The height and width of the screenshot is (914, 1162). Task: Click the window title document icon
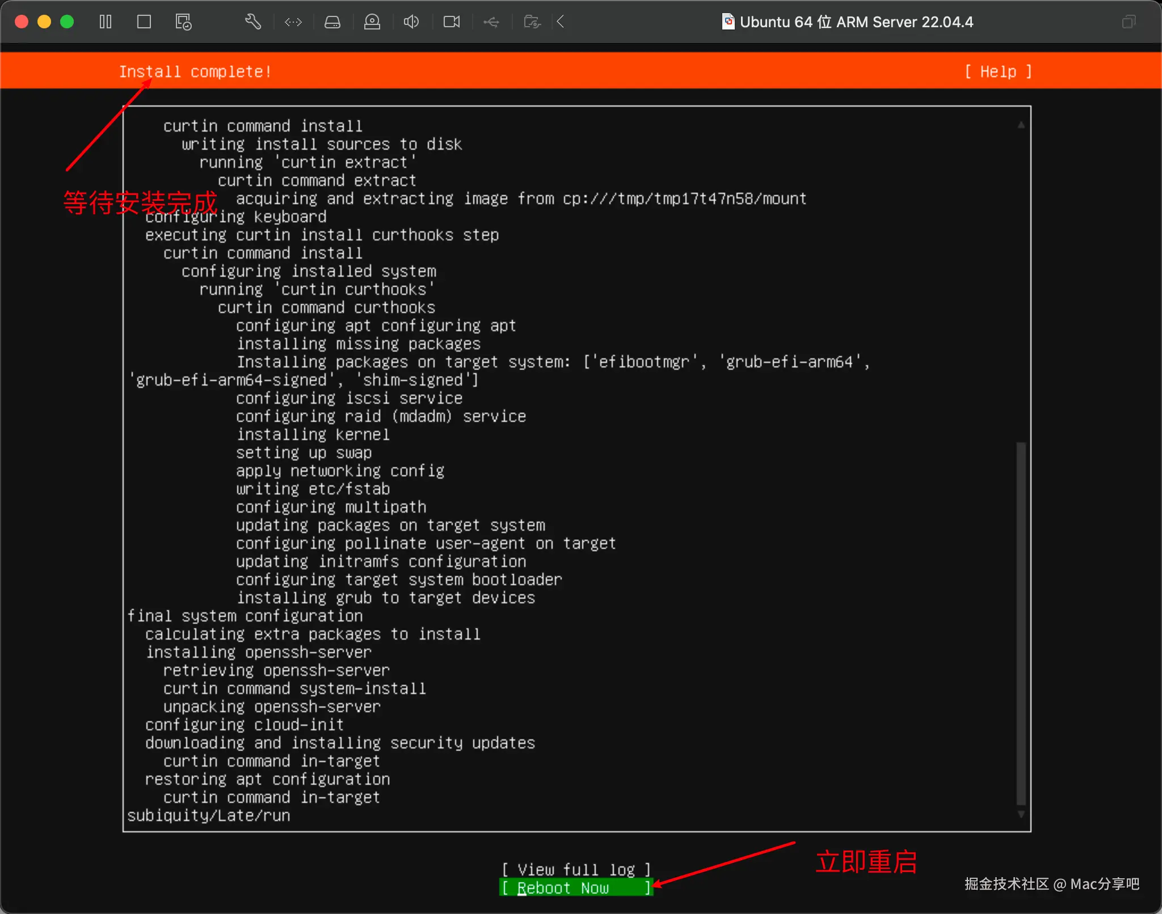pyautogui.click(x=728, y=22)
